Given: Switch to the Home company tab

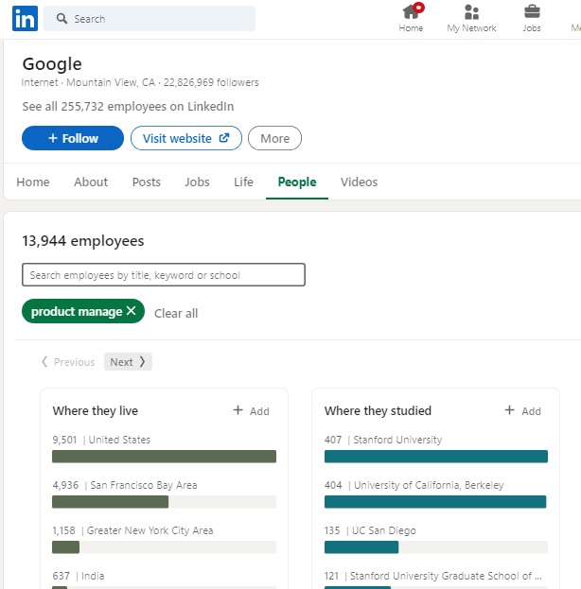Looking at the screenshot, I should (33, 182).
